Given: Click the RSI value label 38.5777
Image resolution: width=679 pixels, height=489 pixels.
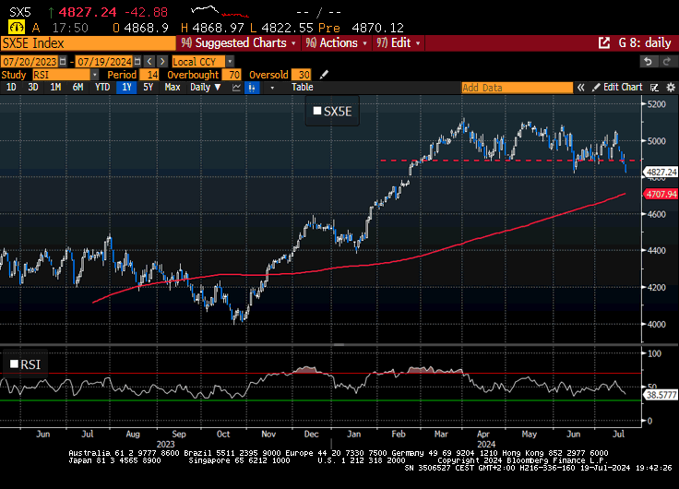Looking at the screenshot, I should [x=661, y=395].
